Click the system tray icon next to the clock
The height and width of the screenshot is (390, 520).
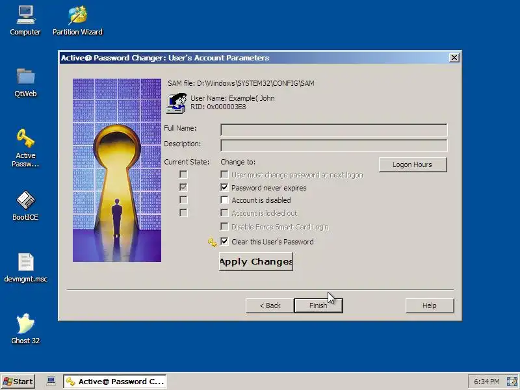pos(512,382)
